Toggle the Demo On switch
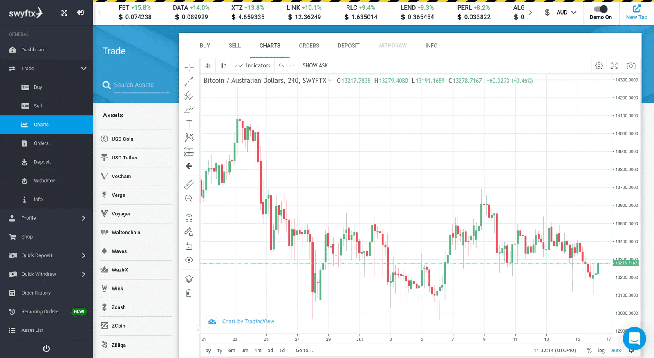 (x=601, y=9)
